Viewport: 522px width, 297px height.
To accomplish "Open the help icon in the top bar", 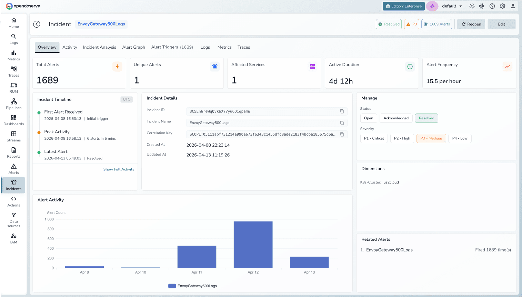I will pyautogui.click(x=492, y=6).
